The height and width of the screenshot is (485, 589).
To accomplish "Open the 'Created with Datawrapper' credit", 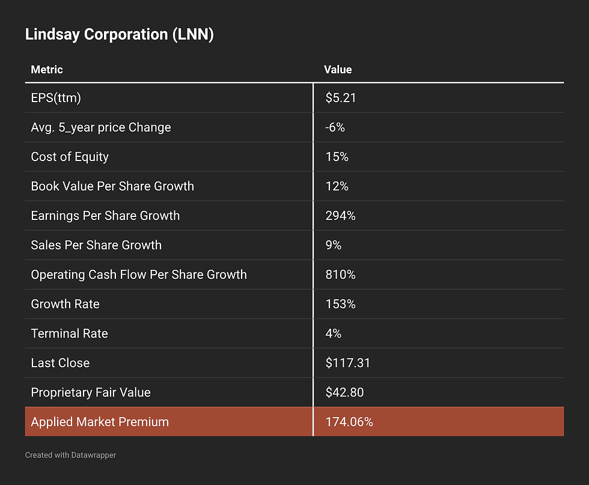I will pos(71,455).
